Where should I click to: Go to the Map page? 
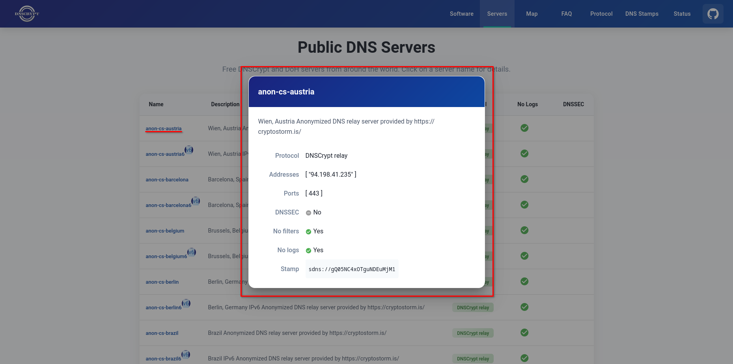pos(532,14)
